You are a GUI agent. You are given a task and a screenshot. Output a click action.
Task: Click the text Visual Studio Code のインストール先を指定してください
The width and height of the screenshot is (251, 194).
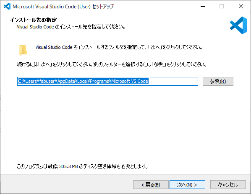click(x=71, y=27)
